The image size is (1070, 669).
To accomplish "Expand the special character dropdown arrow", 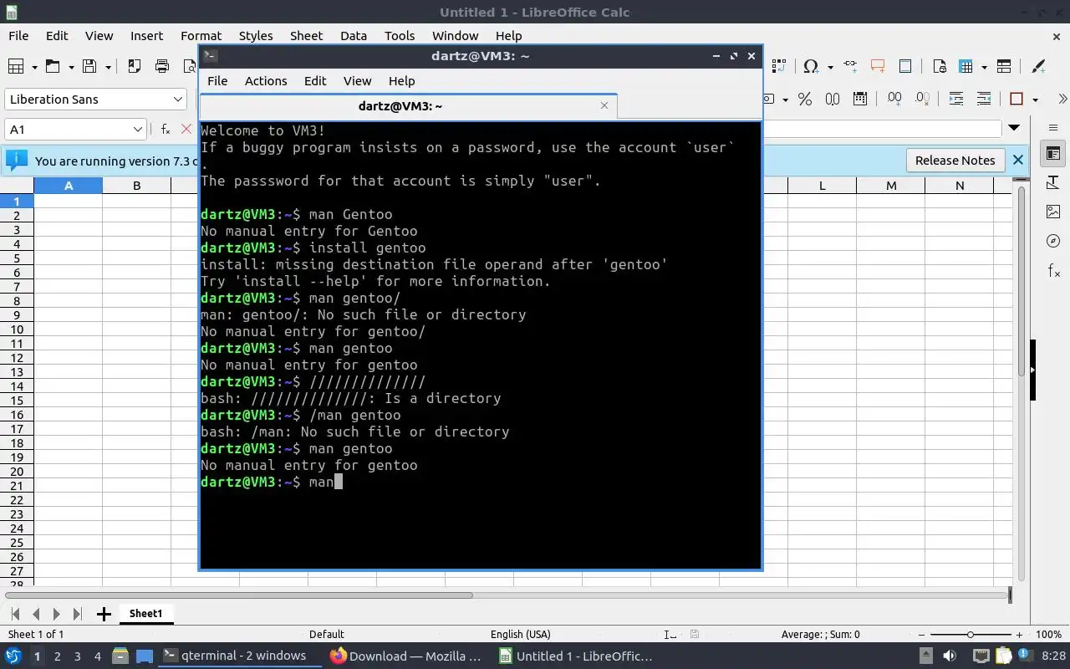I will click(x=829, y=66).
